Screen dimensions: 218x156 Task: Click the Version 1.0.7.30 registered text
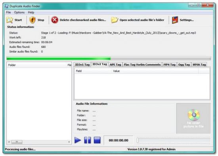click(x=151, y=149)
